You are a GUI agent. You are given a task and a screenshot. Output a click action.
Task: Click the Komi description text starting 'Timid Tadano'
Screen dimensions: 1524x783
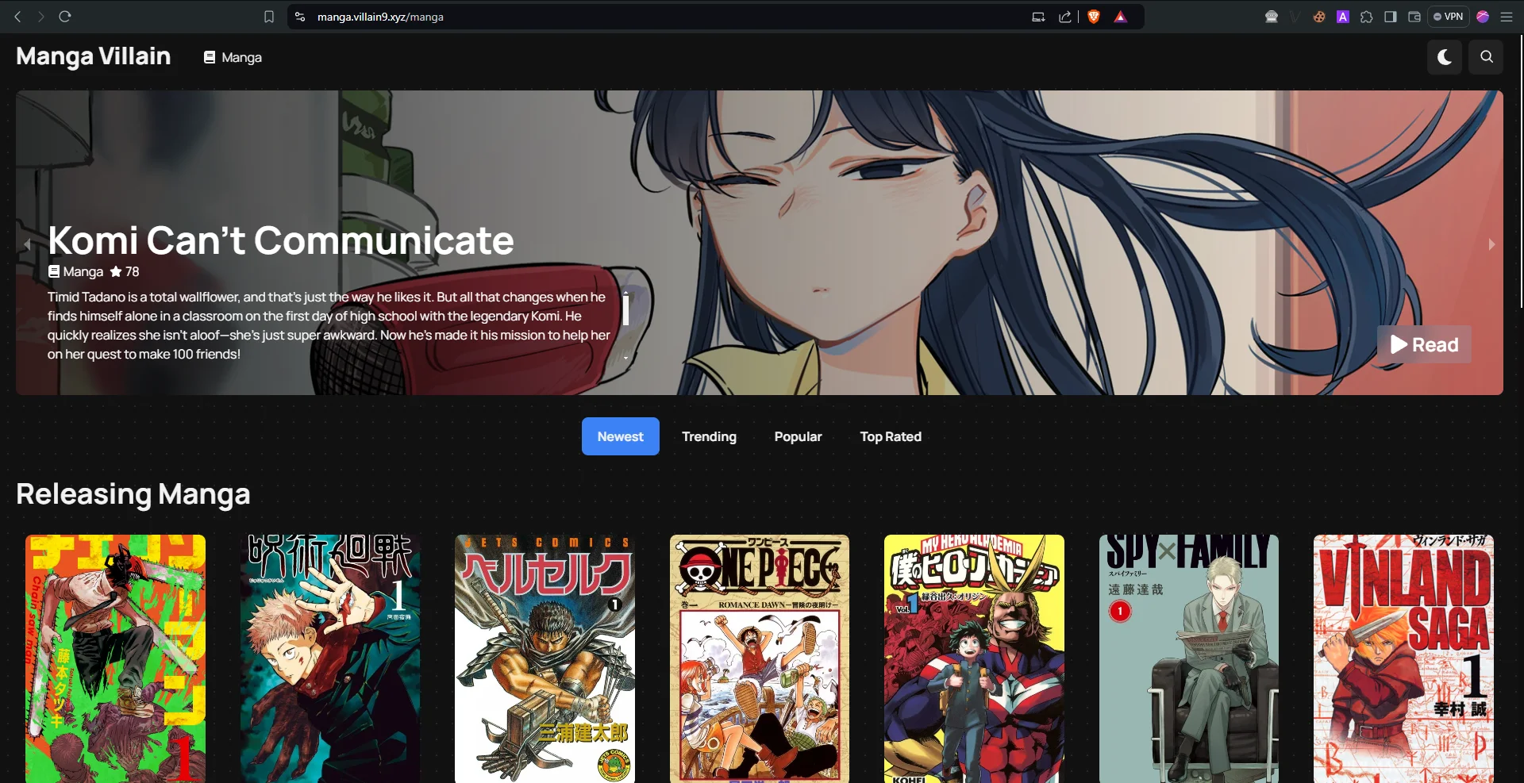click(x=329, y=325)
